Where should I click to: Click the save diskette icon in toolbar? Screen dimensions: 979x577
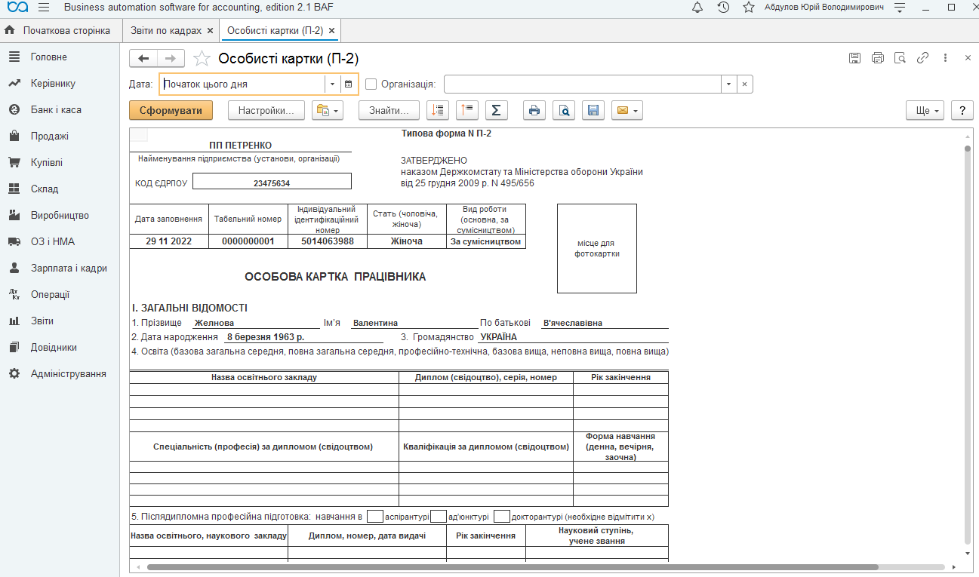click(x=593, y=110)
